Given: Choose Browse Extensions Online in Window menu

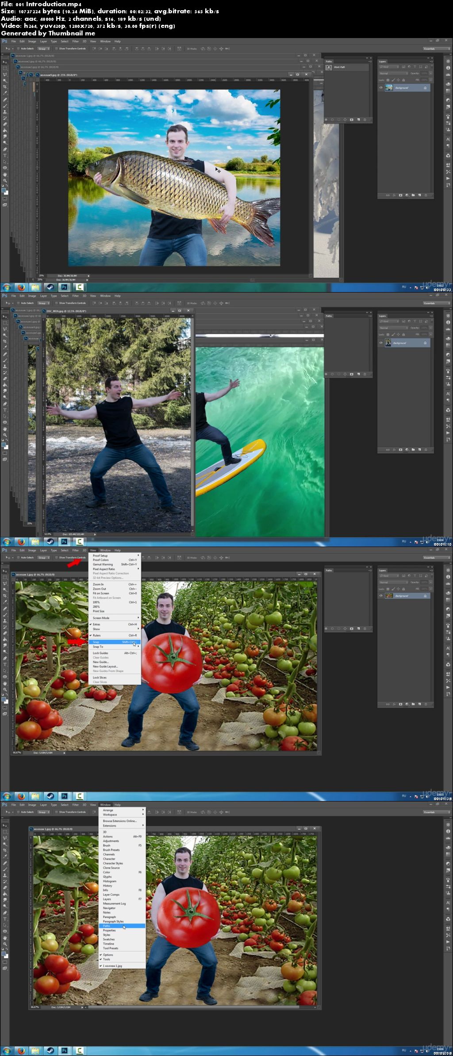Looking at the screenshot, I should [122, 821].
